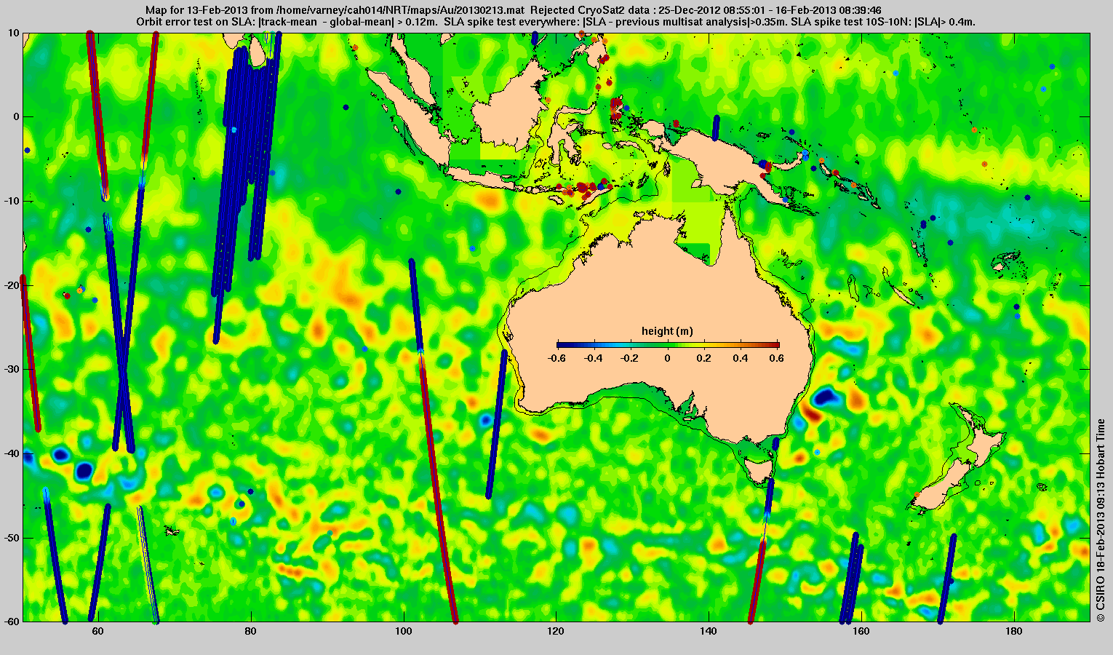Click the x-axis longitude label 160

861,631
